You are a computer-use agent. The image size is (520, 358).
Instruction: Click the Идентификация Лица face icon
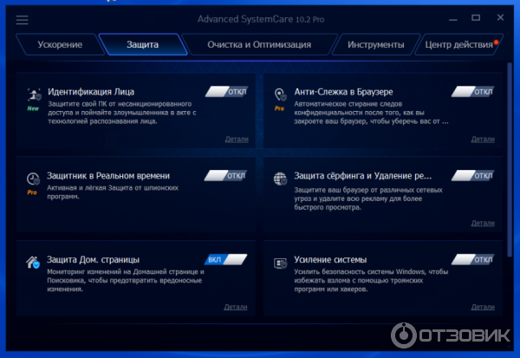[x=33, y=94]
